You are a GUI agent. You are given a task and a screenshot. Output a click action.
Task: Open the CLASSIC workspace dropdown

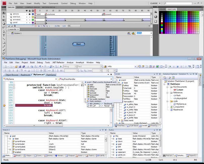pyautogui.click(x=155, y=3)
